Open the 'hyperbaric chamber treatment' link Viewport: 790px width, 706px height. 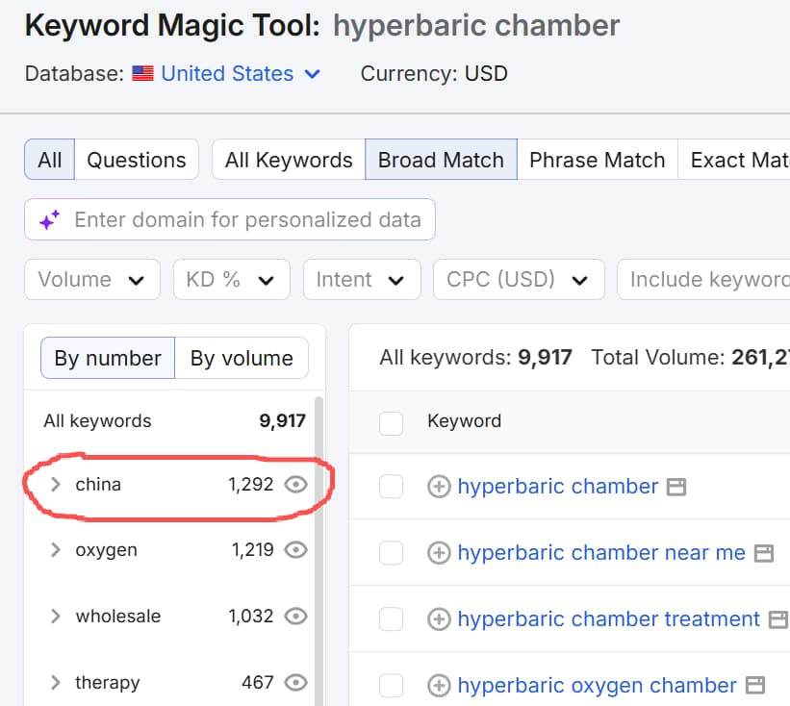[x=609, y=618]
